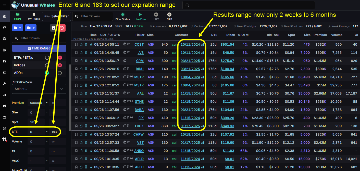Open the $901.54 stock price link
Screen dimensions: 360x171
227,44
